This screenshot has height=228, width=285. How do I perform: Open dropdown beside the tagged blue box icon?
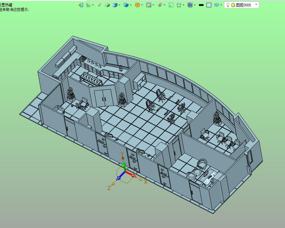coord(131,5)
